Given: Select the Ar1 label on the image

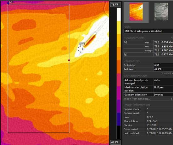Looking at the screenshot, I should (11, 2).
